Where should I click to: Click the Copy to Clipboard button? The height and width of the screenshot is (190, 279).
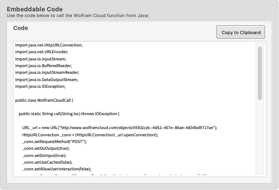coord(241,32)
